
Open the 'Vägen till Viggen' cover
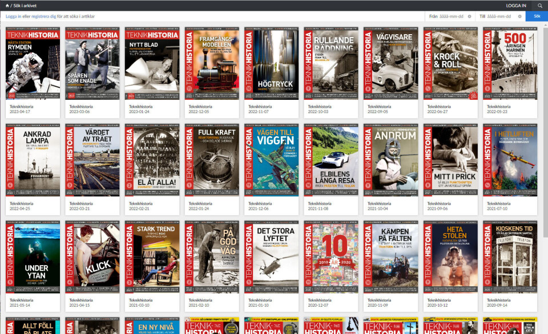(x=272, y=160)
